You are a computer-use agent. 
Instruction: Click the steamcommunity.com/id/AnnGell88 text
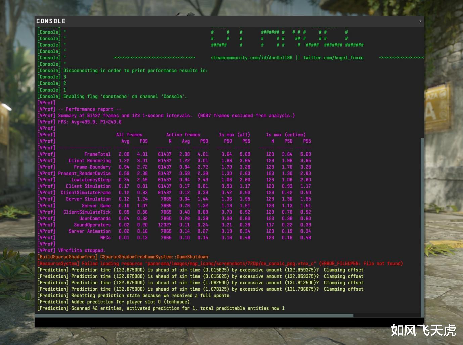pyautogui.click(x=251, y=58)
